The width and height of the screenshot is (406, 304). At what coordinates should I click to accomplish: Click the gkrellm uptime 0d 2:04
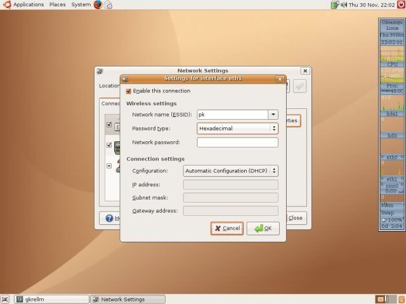[x=392, y=226]
